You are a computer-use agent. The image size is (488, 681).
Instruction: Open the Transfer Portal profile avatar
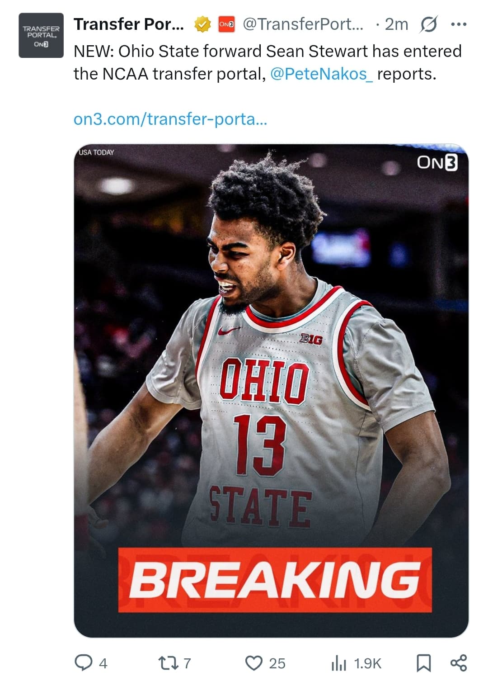pyautogui.click(x=41, y=35)
